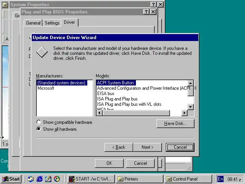Select the partly hidden MCA bus model
Image resolution: width=245 pixels, height=184 pixels.
106,109
